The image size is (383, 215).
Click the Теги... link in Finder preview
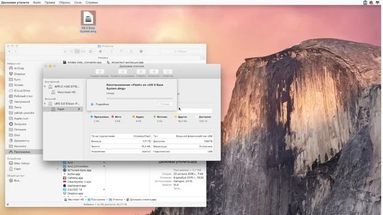click(x=177, y=189)
